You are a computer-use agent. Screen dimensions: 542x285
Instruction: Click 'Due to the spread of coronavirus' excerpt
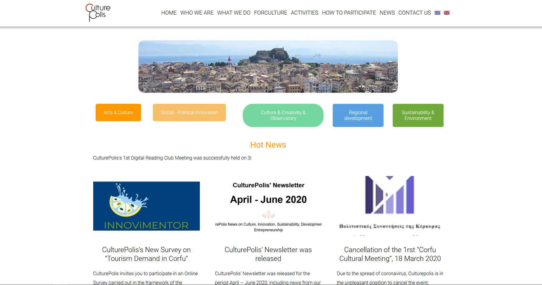tap(390, 278)
